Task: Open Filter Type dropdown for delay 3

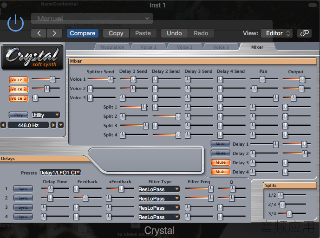Action: 159,208
